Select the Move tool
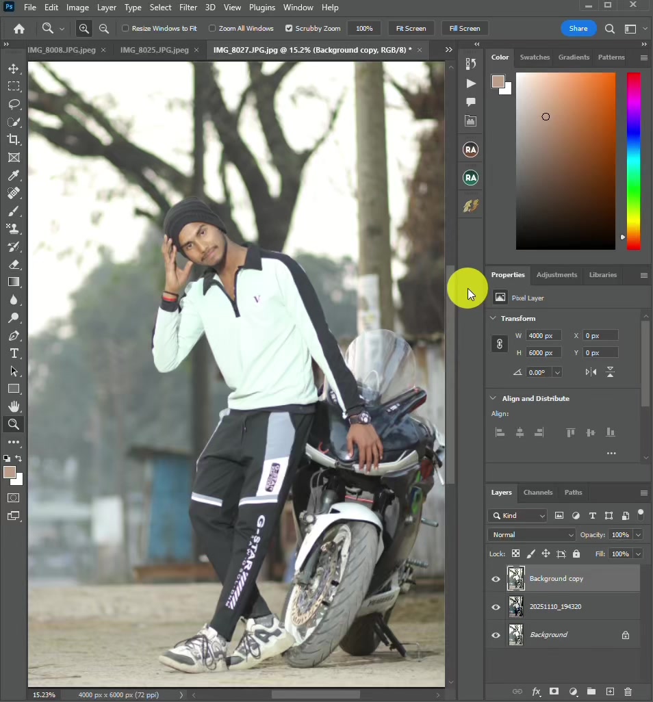The width and height of the screenshot is (653, 702). (14, 68)
